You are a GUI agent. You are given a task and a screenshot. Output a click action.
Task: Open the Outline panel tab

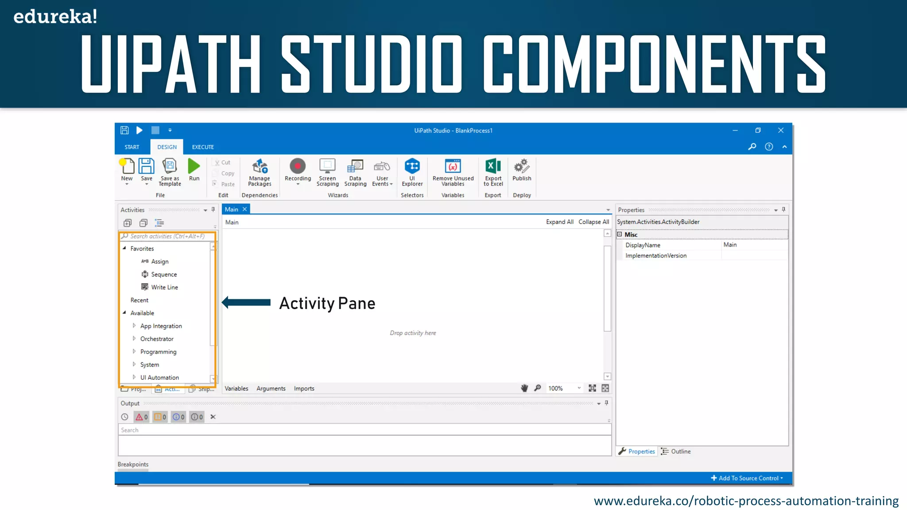(x=676, y=452)
